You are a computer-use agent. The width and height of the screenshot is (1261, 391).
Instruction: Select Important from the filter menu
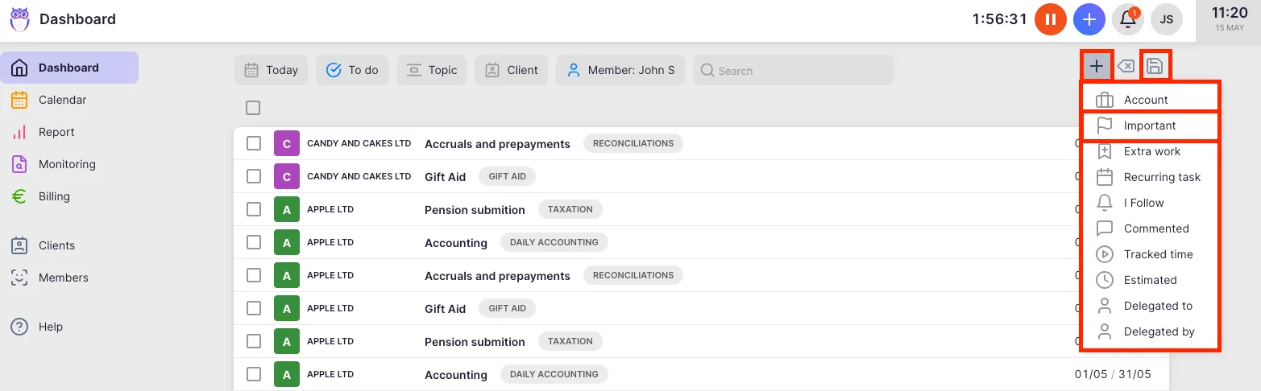pyautogui.click(x=1149, y=126)
